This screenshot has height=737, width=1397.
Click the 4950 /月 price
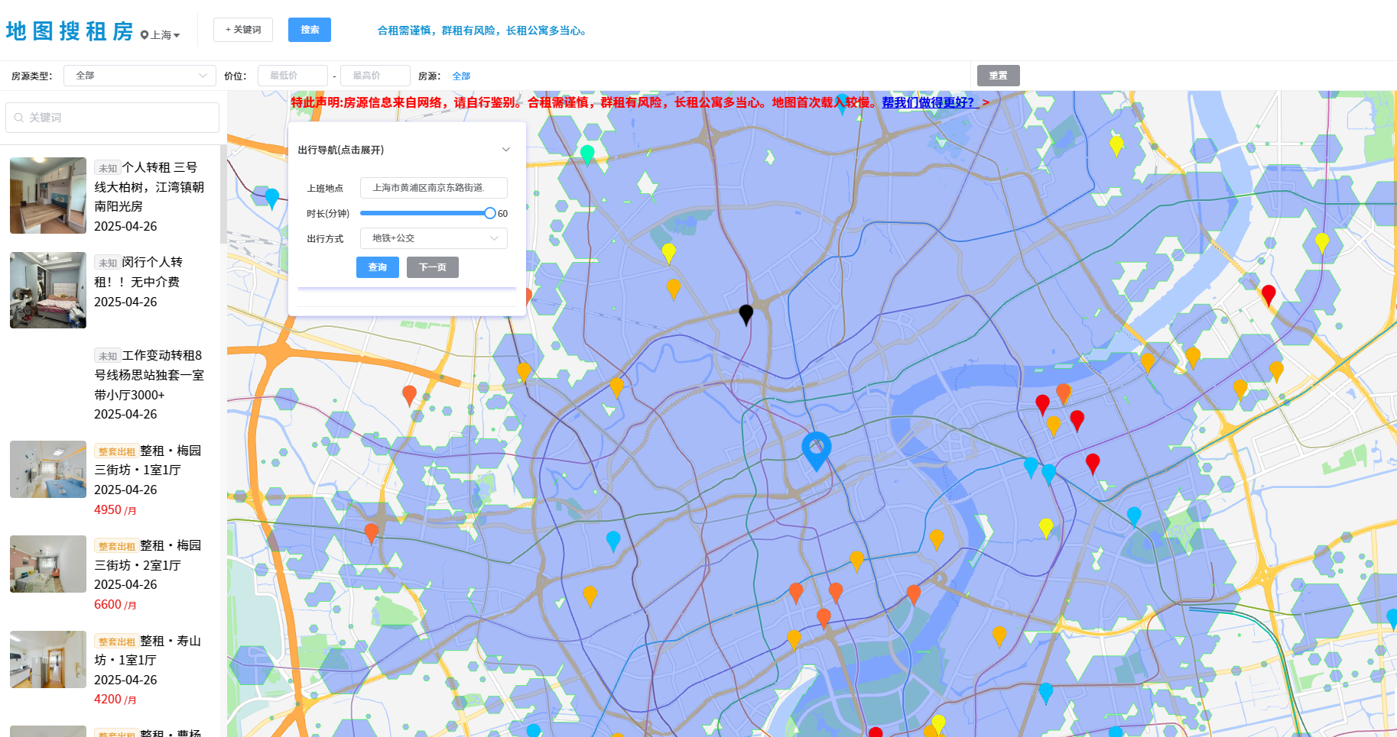[115, 509]
